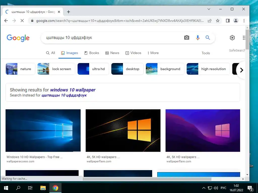Click the Chrome taskbar icon
Viewport: 258px width, 193px height.
tap(55, 188)
